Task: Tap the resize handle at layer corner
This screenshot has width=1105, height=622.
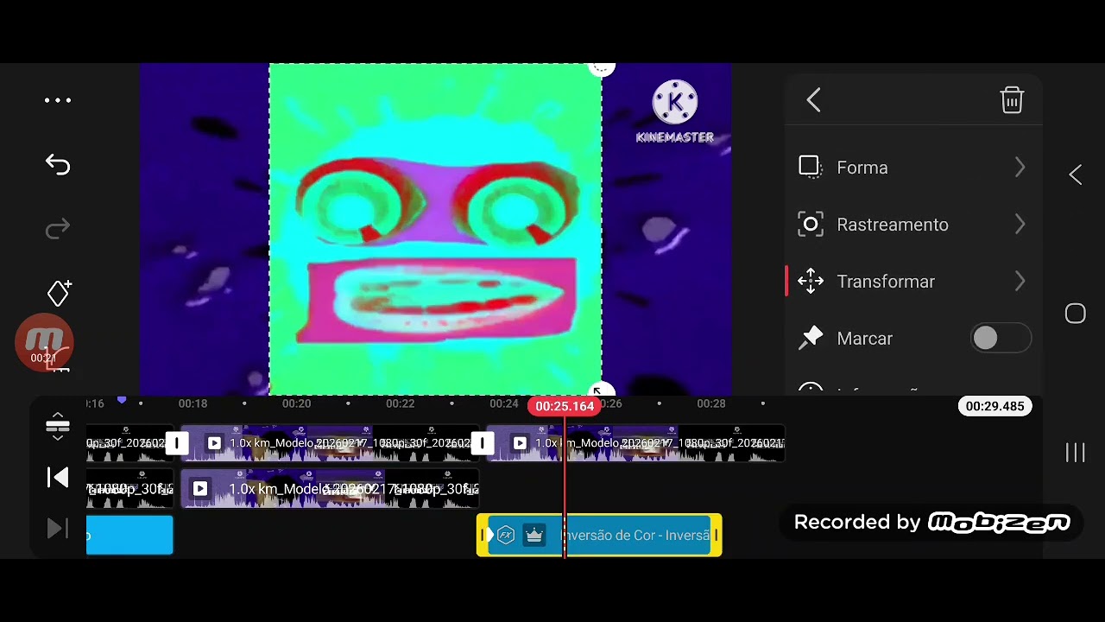Action: [602, 391]
